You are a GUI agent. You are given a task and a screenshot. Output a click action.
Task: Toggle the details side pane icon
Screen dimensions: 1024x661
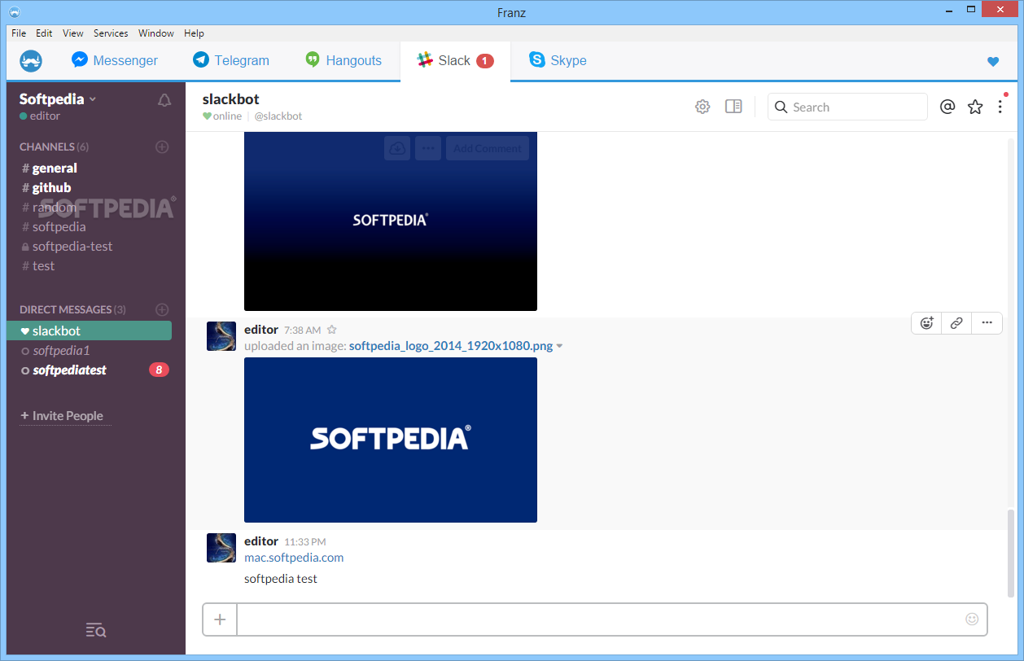click(733, 107)
